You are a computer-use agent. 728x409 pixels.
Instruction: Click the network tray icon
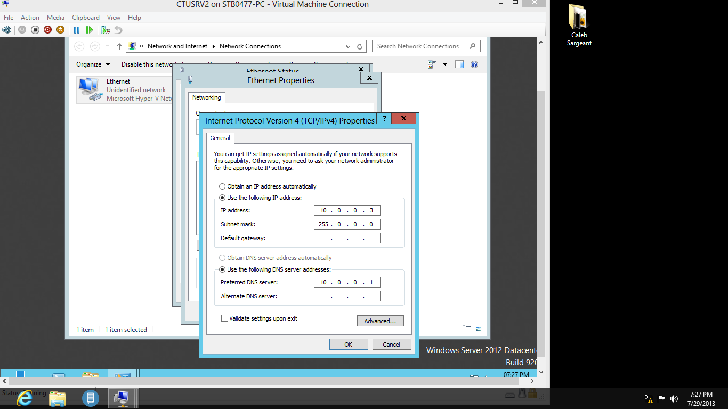pyautogui.click(x=649, y=398)
